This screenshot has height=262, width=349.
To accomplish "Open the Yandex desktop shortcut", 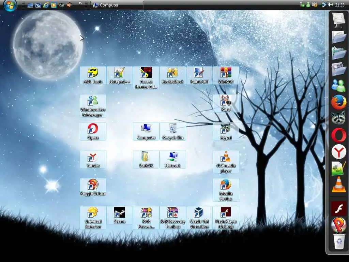I will 93,159.
